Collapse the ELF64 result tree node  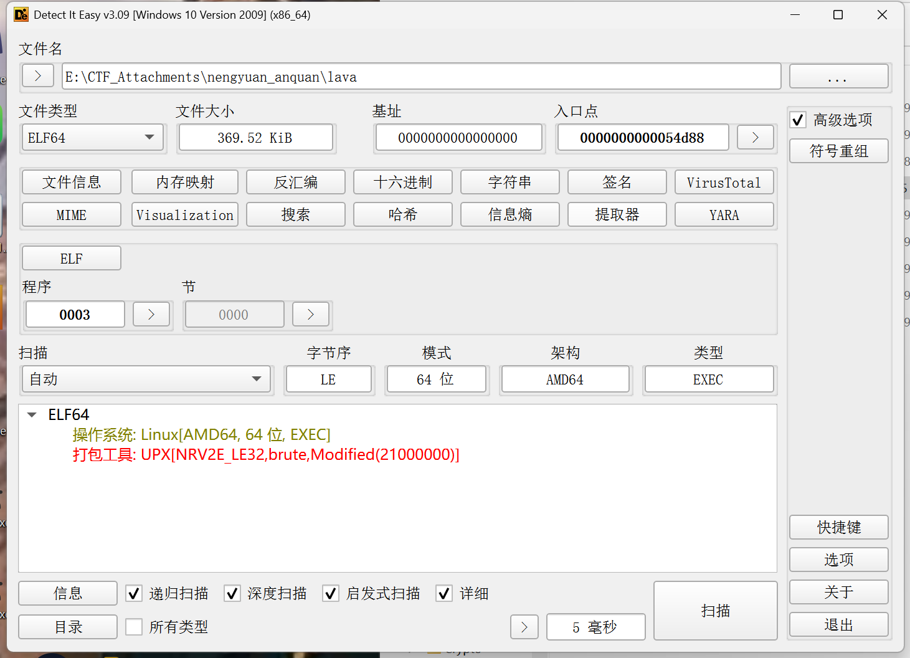[32, 414]
